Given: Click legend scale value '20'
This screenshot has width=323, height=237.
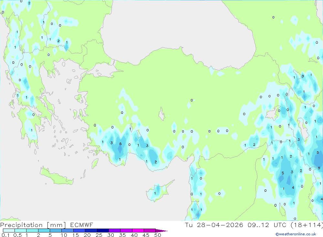Looking at the screenshot, I should 87,235.
